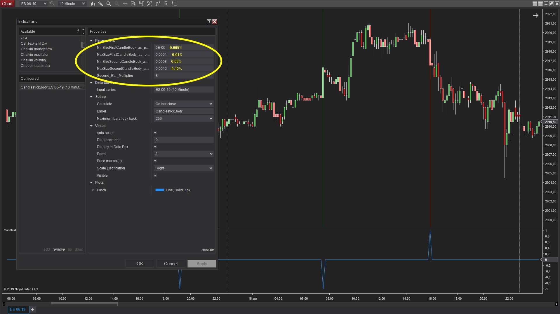Click the remove link under Configured

point(59,249)
